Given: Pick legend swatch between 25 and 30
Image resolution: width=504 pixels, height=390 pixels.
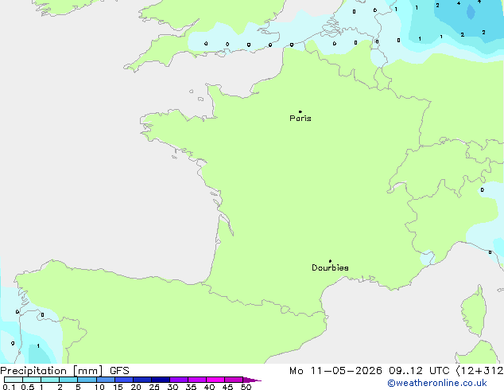Looking at the screenshot, I should [160, 380].
